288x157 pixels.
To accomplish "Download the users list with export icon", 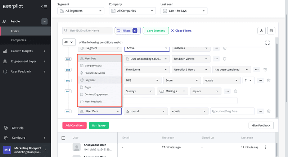I will pos(262,31).
